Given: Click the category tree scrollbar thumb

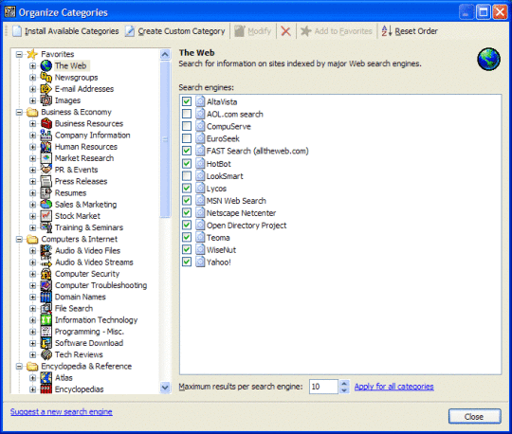Looking at the screenshot, I should 165,139.
